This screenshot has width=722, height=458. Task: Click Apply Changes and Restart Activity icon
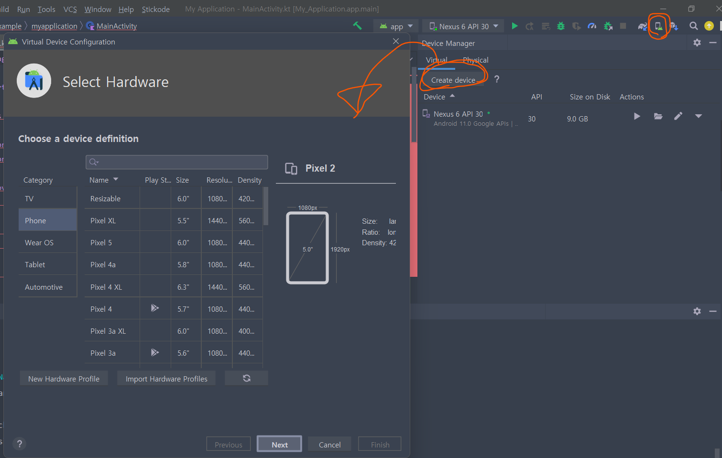pos(530,26)
